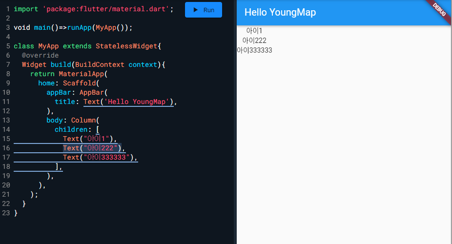Click the '@override' annotation
The image size is (452, 244).
pyautogui.click(x=40, y=55)
